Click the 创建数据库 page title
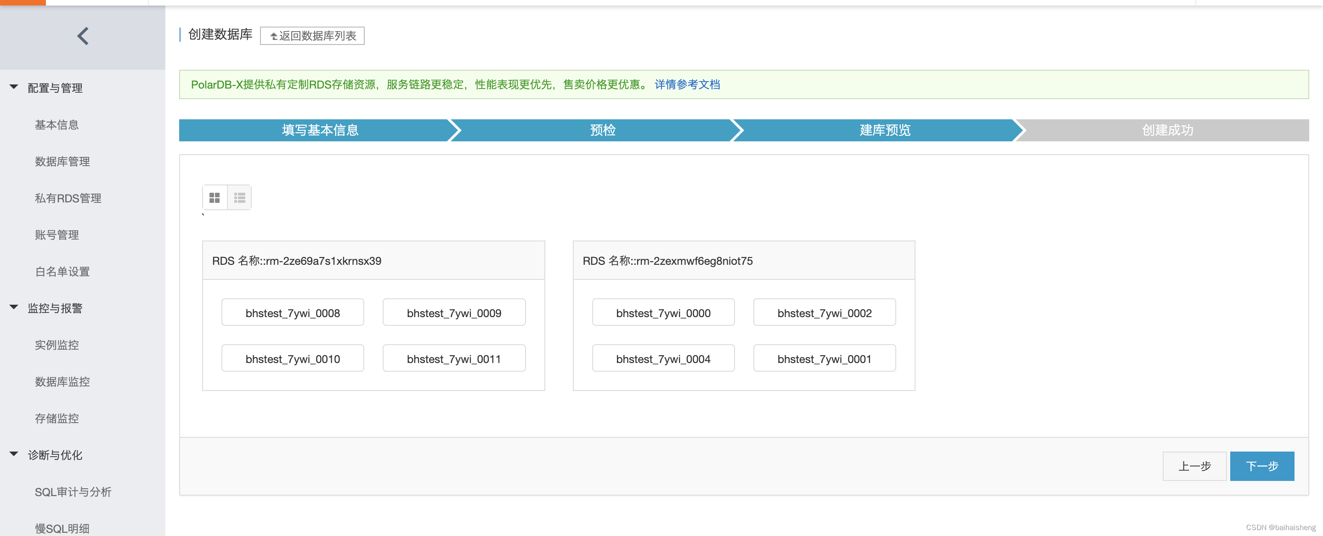The width and height of the screenshot is (1323, 536). click(220, 34)
